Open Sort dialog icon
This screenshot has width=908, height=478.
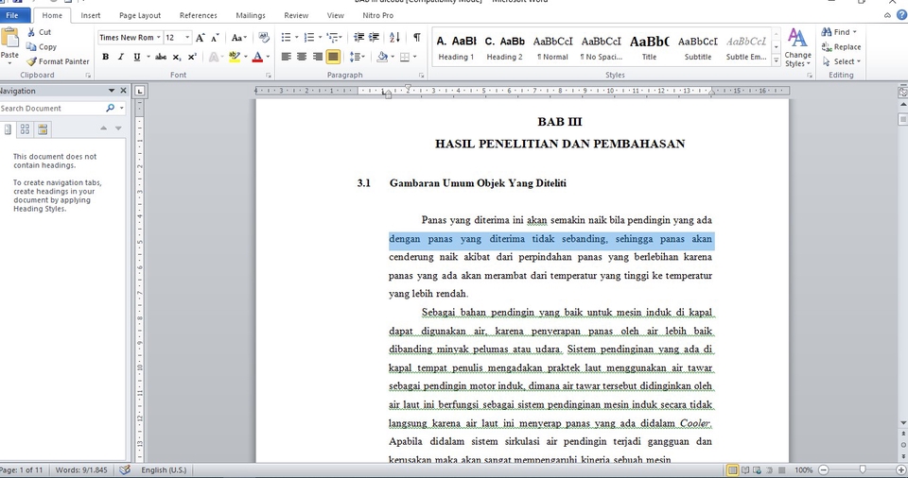(x=394, y=38)
